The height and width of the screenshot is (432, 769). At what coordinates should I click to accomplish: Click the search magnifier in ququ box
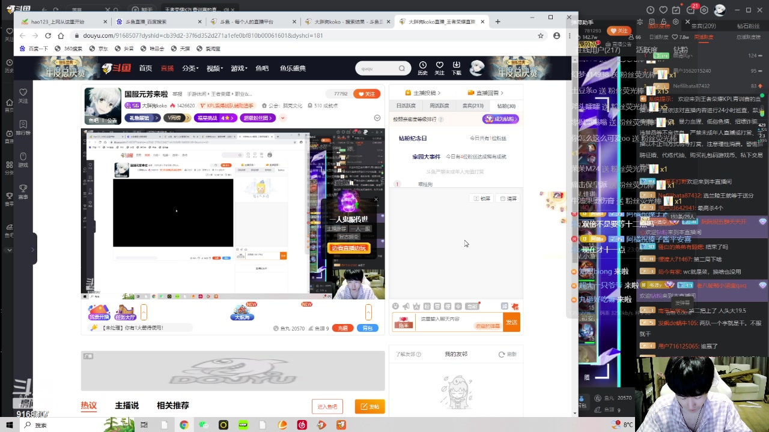401,68
